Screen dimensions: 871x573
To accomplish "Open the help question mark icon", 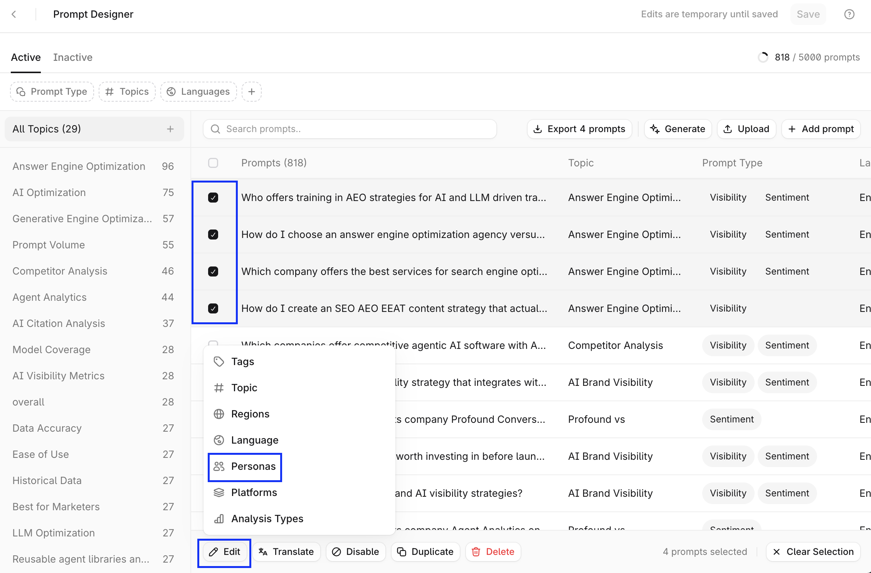I will pos(849,14).
